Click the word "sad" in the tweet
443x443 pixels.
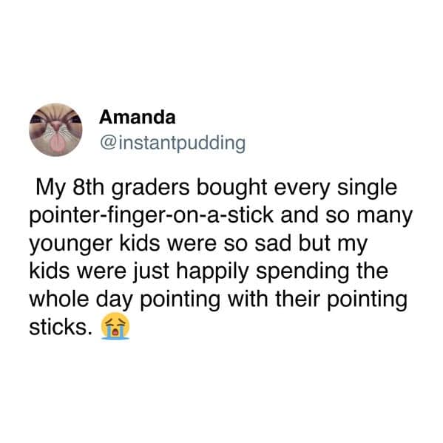pos(273,243)
